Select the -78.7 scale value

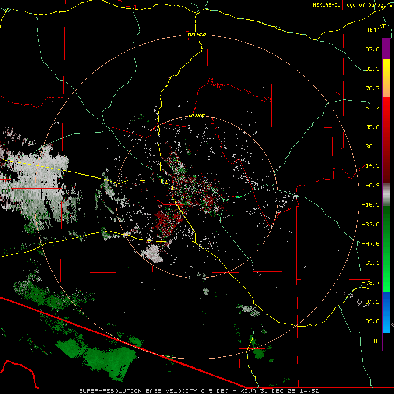point(371,283)
